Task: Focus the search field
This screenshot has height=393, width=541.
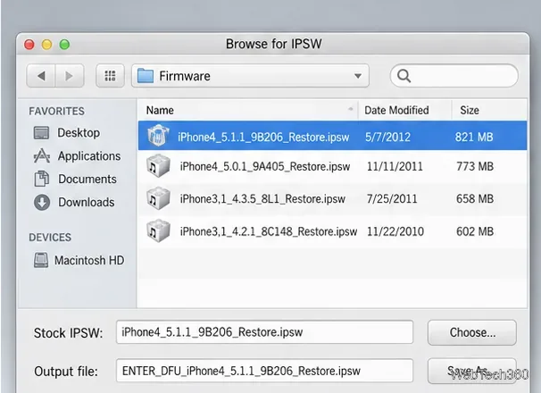Action: coord(454,76)
